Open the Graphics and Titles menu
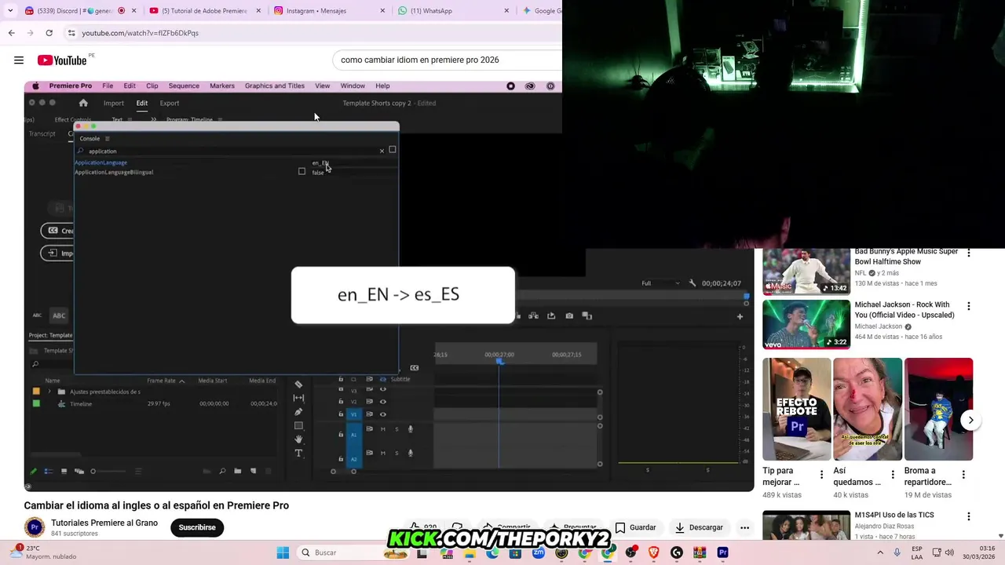 [x=275, y=86]
